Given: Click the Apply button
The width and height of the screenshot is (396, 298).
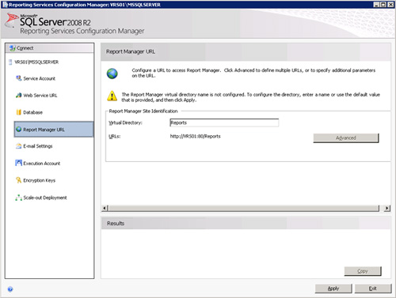Looking at the screenshot, I should click(333, 289).
